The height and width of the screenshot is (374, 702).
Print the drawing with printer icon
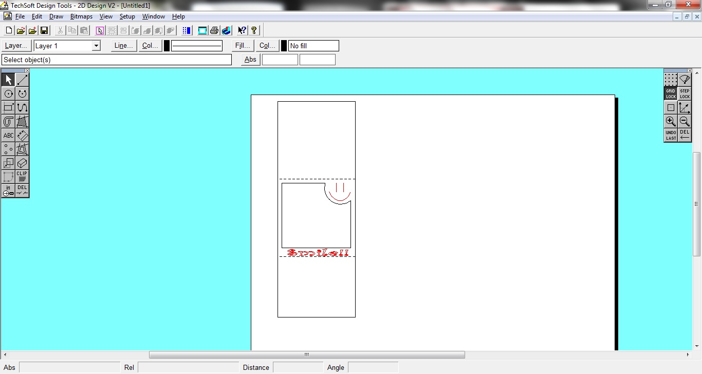tap(214, 30)
